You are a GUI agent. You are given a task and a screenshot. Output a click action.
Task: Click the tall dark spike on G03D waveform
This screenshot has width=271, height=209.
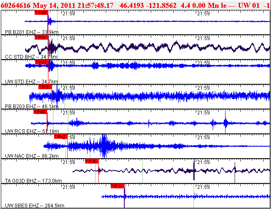tap(194, 170)
